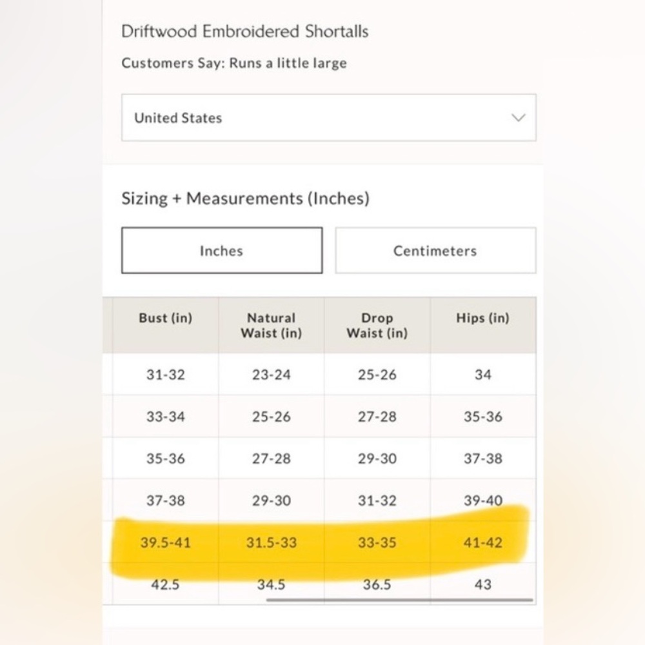Click Customers Say: Runs a little large text
Image resolution: width=645 pixels, height=645 pixels.
click(234, 63)
